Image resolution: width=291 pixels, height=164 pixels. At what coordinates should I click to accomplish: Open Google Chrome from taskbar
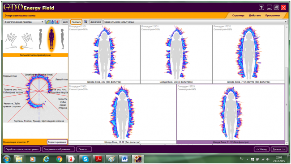(x=59, y=159)
